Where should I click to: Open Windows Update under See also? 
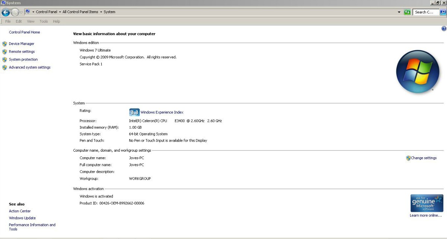click(x=22, y=218)
